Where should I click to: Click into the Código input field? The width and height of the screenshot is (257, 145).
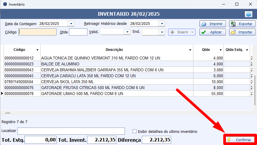click(38, 32)
